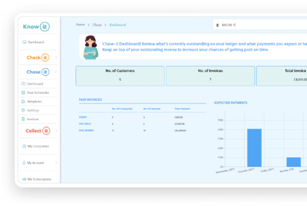Open My Account label
The width and height of the screenshot is (307, 206).
point(36,162)
